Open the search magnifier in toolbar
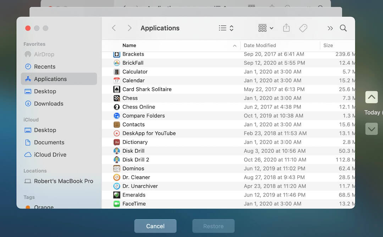This screenshot has height=237, width=383. 343,28
